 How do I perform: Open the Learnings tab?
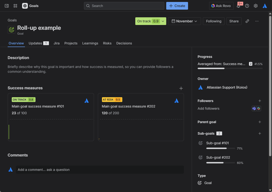(90, 43)
